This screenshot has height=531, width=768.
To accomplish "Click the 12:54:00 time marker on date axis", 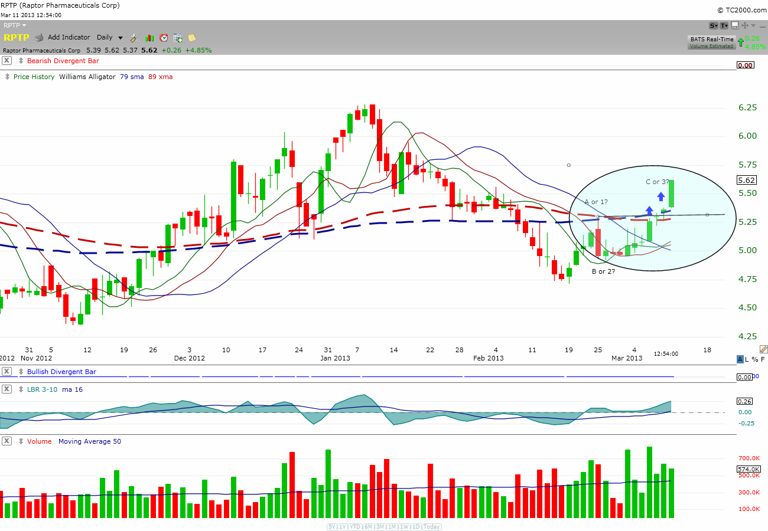I will pyautogui.click(x=666, y=354).
